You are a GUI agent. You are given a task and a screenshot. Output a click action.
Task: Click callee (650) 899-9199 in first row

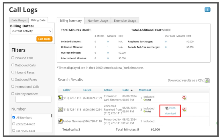pos(93,98)
